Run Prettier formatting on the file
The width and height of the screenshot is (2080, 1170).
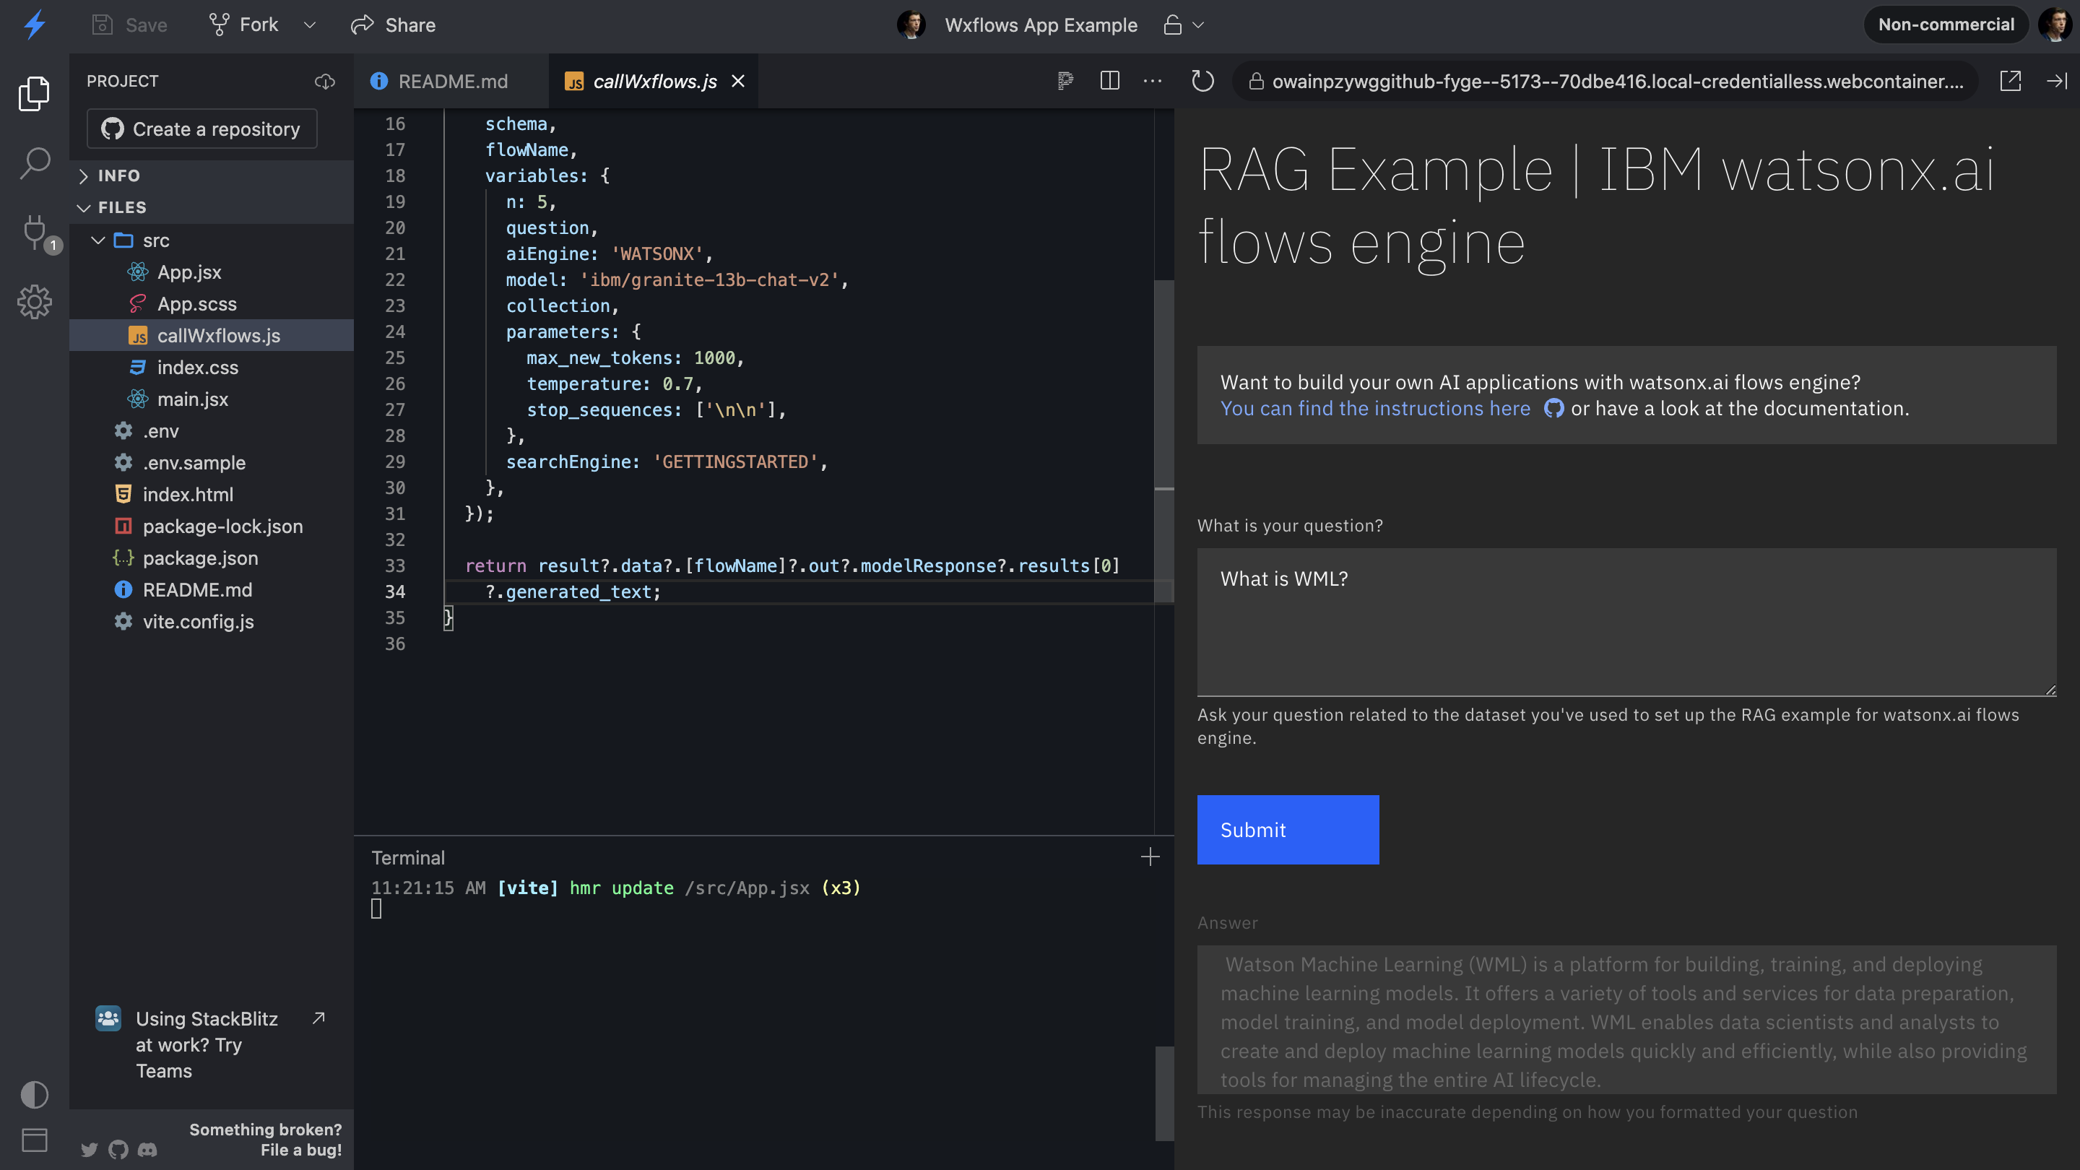pos(1065,81)
